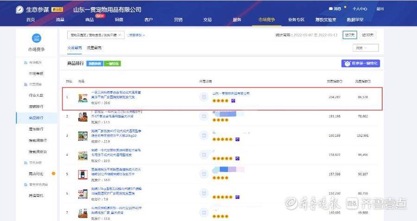Open 业务专区 in top navigation
Image resolution: width=417 pixels, height=221 pixels.
[x=296, y=19]
